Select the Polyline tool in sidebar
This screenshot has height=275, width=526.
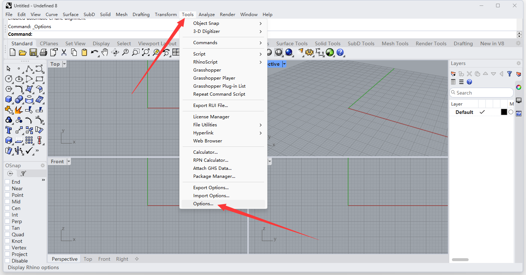pos(29,69)
